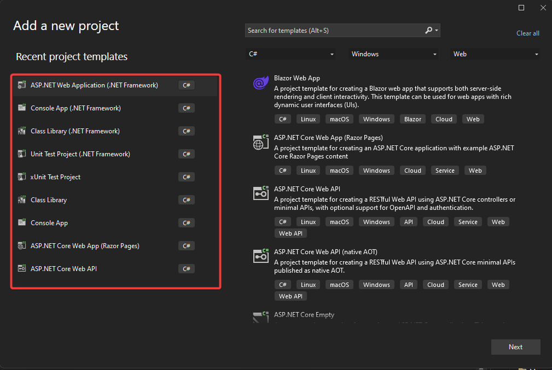Click the Blazor Web App template icon
The width and height of the screenshot is (552, 370).
pos(259,83)
